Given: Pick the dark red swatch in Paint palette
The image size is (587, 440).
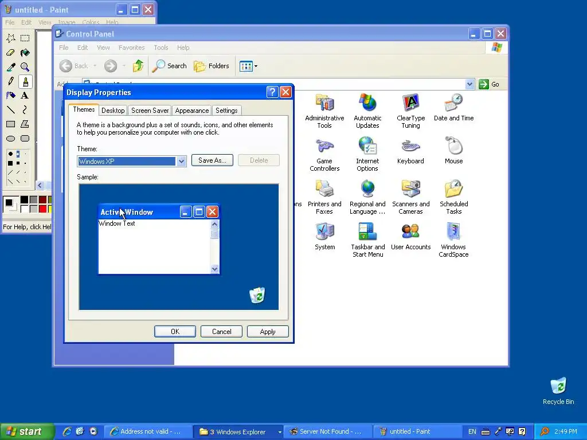Looking at the screenshot, I should coord(42,199).
